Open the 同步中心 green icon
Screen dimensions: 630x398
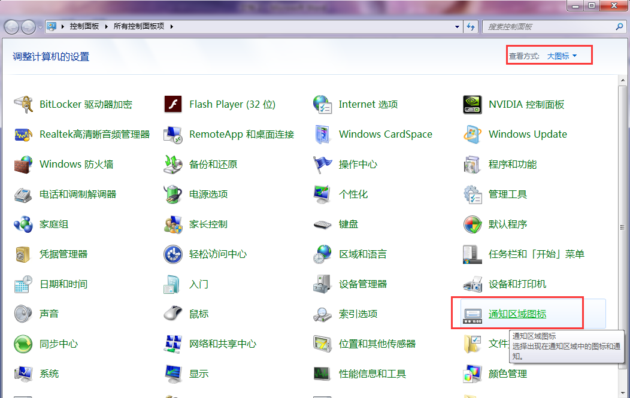pyautogui.click(x=23, y=344)
